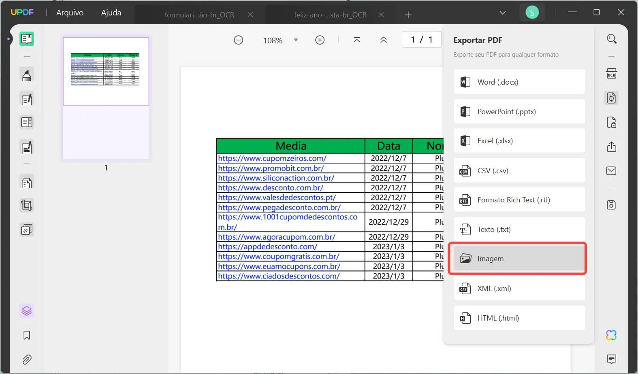Screen dimensions: 638x374
Task: Open the OCR tool in right sidebar
Action: [611, 74]
